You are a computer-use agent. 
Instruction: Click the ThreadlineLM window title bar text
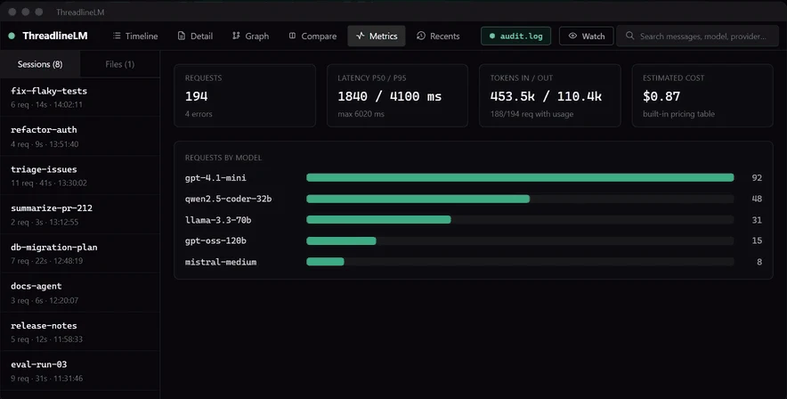(80, 12)
